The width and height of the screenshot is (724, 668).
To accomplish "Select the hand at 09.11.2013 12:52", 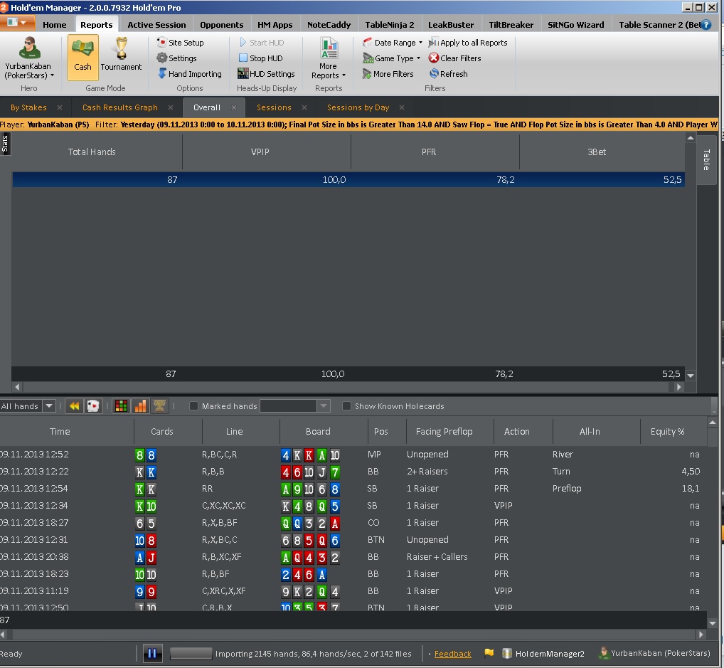I will pyautogui.click(x=353, y=455).
